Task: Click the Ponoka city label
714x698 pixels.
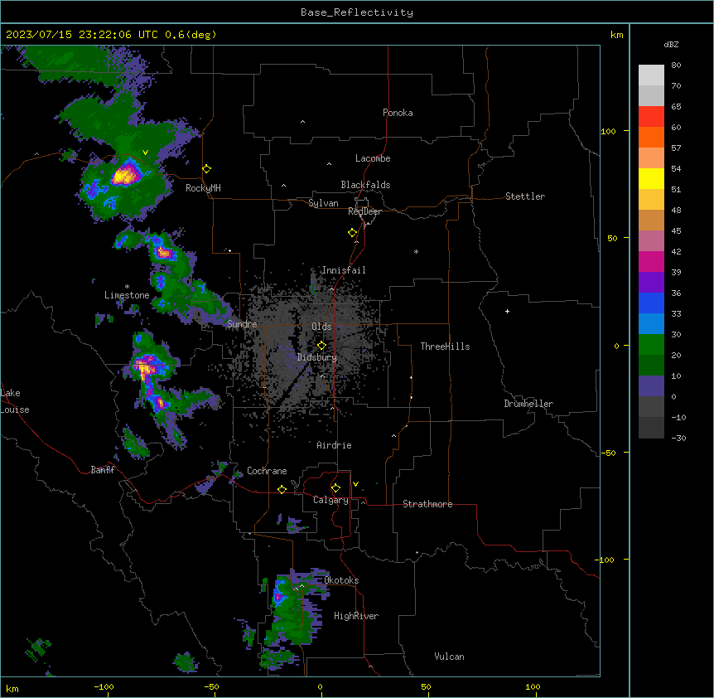Action: [398, 113]
